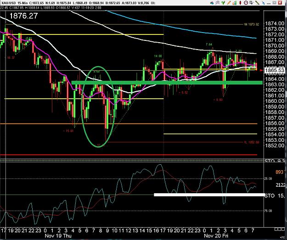Click the thick green support line

167,83
